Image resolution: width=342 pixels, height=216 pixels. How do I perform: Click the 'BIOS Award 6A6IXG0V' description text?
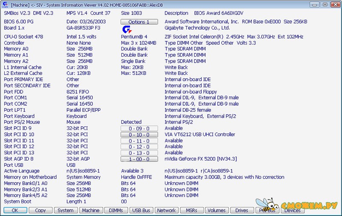[x=219, y=13]
